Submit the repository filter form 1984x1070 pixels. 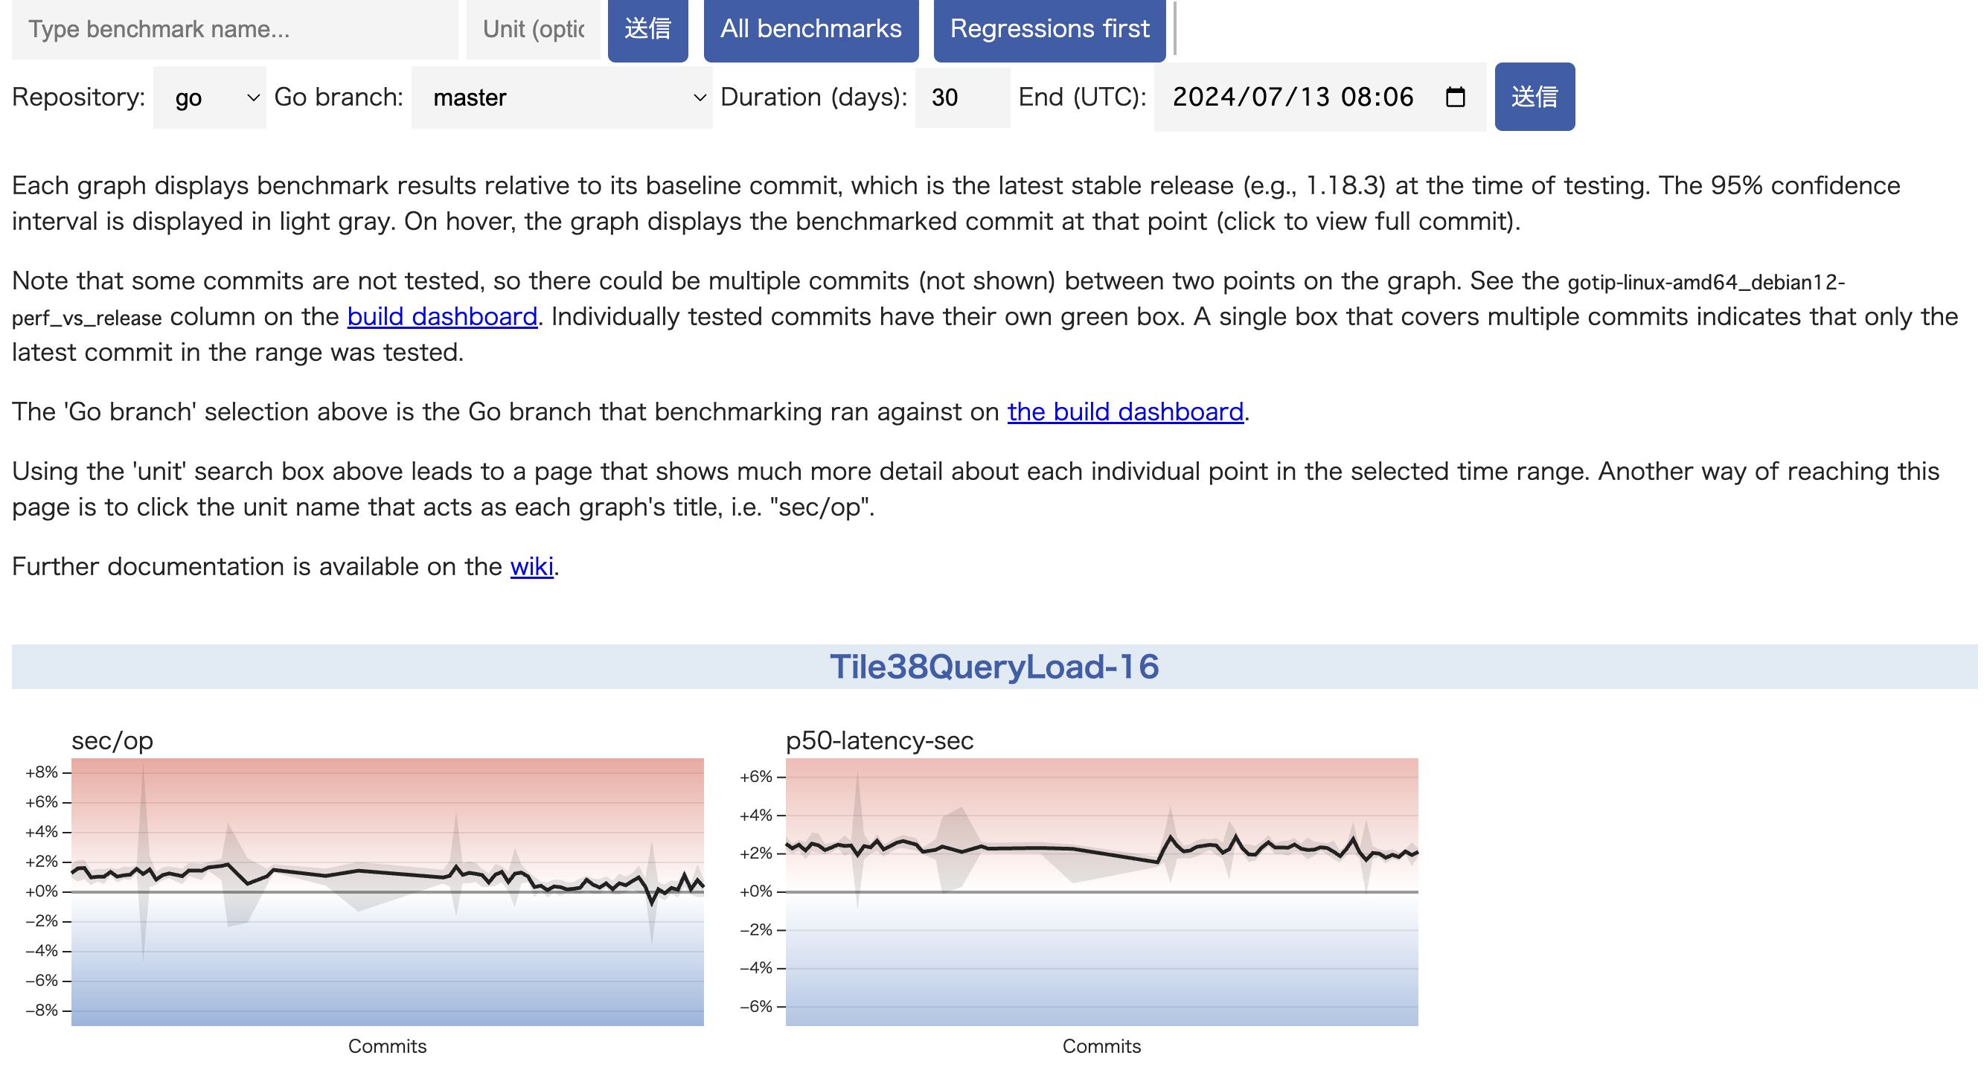1534,97
